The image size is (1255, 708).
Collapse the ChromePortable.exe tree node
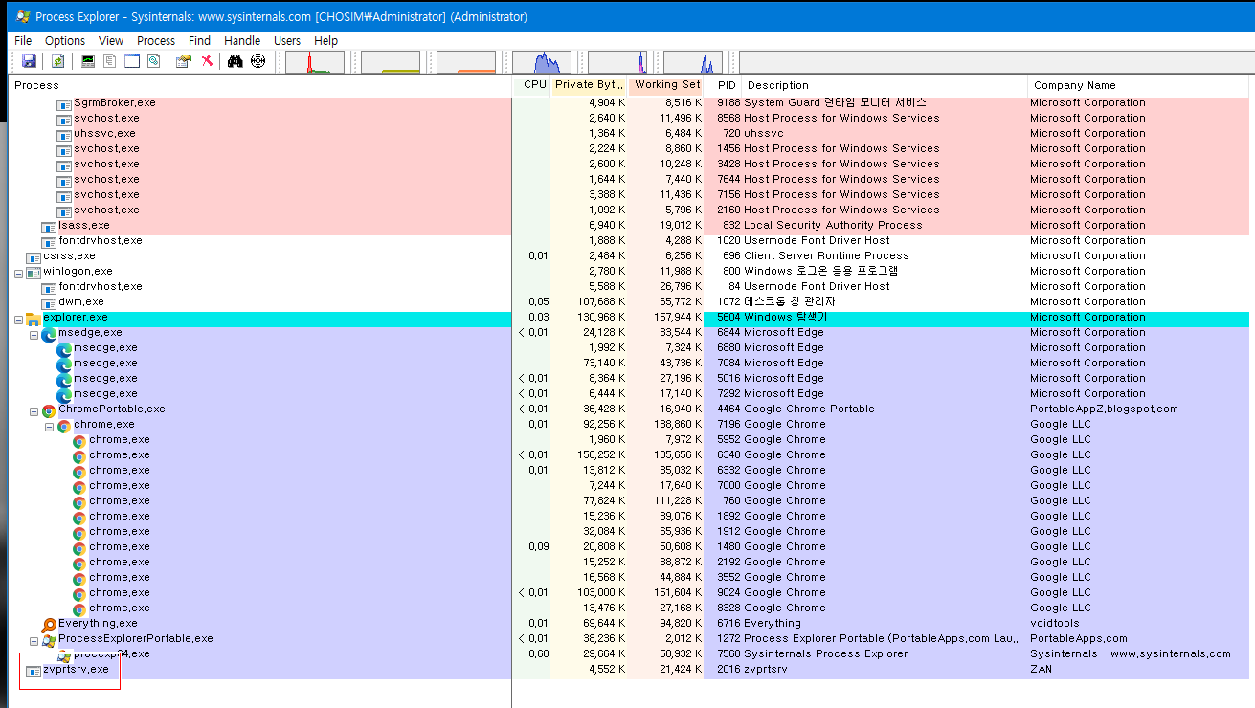coord(34,409)
